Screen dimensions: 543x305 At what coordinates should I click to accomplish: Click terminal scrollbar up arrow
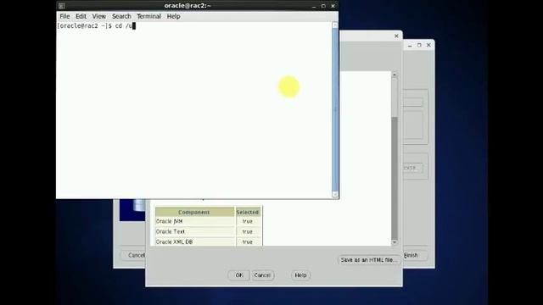[335, 25]
